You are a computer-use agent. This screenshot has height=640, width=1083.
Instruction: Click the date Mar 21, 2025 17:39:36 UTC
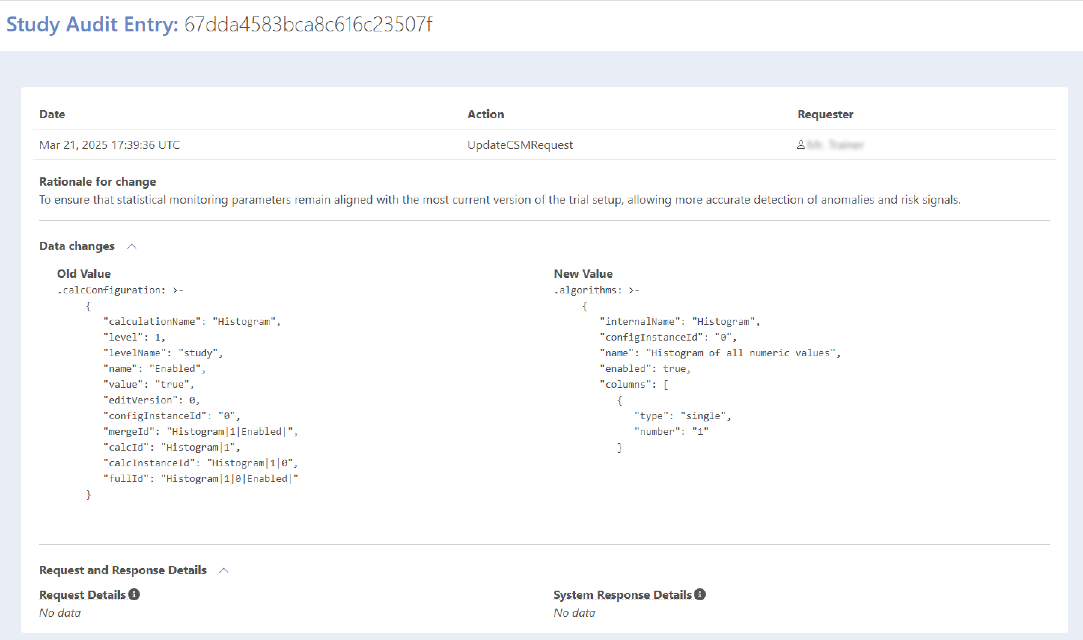coord(110,145)
